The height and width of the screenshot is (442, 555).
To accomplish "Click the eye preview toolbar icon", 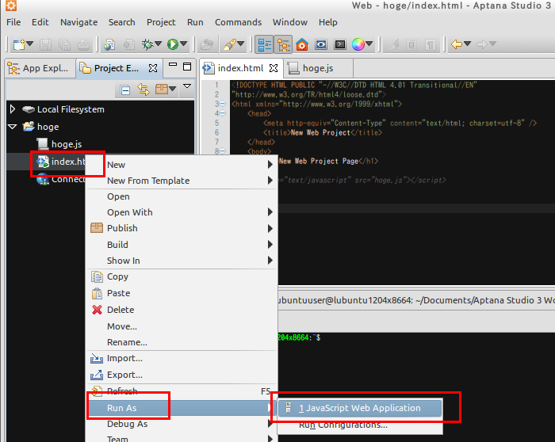I will 321,44.
